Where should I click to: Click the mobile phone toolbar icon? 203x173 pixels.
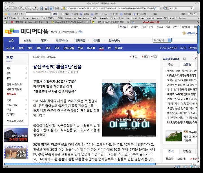pos(41,8)
